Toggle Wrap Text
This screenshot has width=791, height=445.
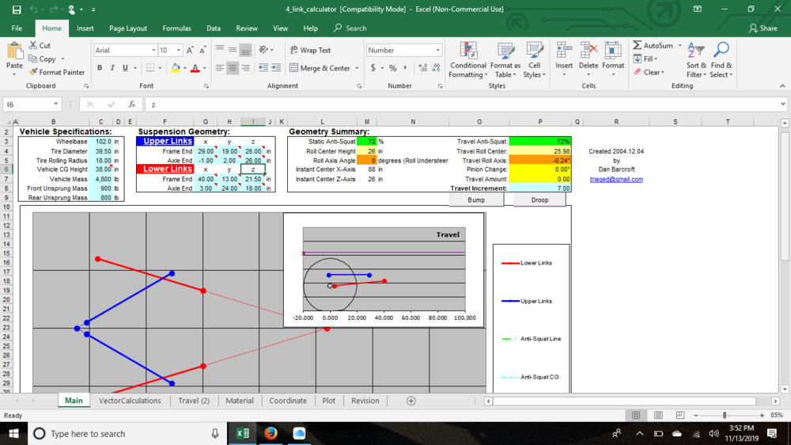tap(311, 50)
